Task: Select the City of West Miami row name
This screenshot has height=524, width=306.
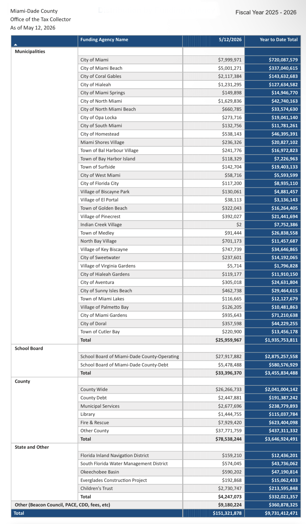Action: coord(100,175)
